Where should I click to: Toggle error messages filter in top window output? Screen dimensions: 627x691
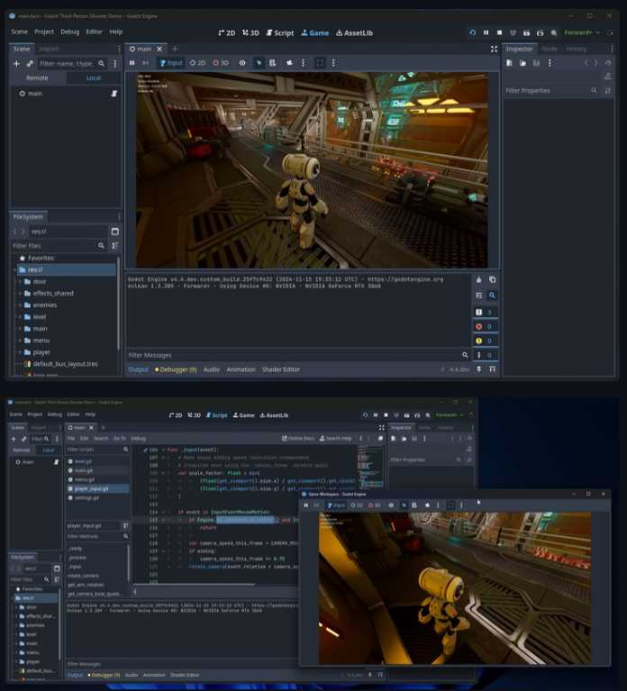[x=485, y=326]
